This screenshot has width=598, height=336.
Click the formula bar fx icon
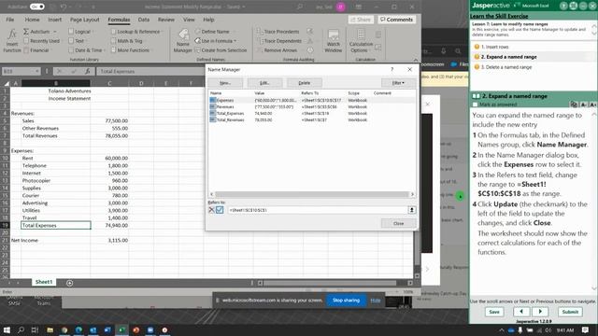tap(87, 71)
